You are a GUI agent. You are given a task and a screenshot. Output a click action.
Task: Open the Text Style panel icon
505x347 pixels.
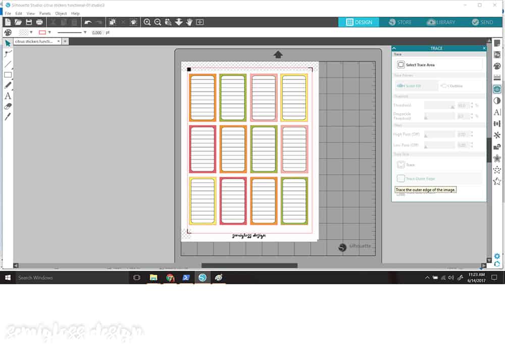tap(497, 112)
